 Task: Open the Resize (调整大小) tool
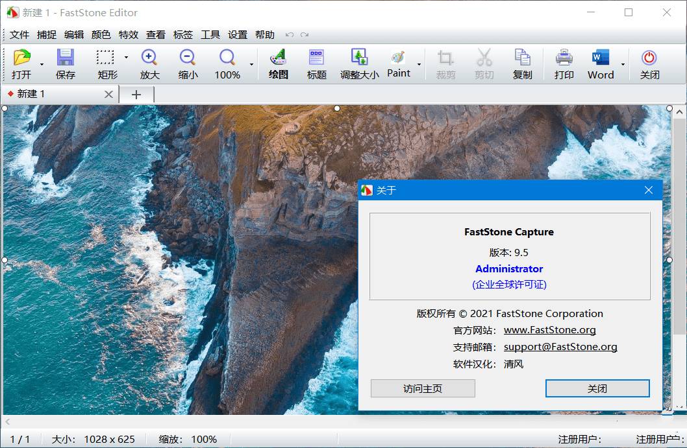coord(359,63)
